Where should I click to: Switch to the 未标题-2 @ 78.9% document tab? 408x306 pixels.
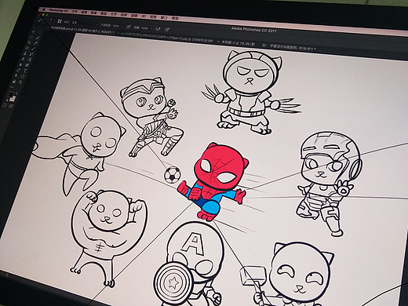[x=239, y=42]
